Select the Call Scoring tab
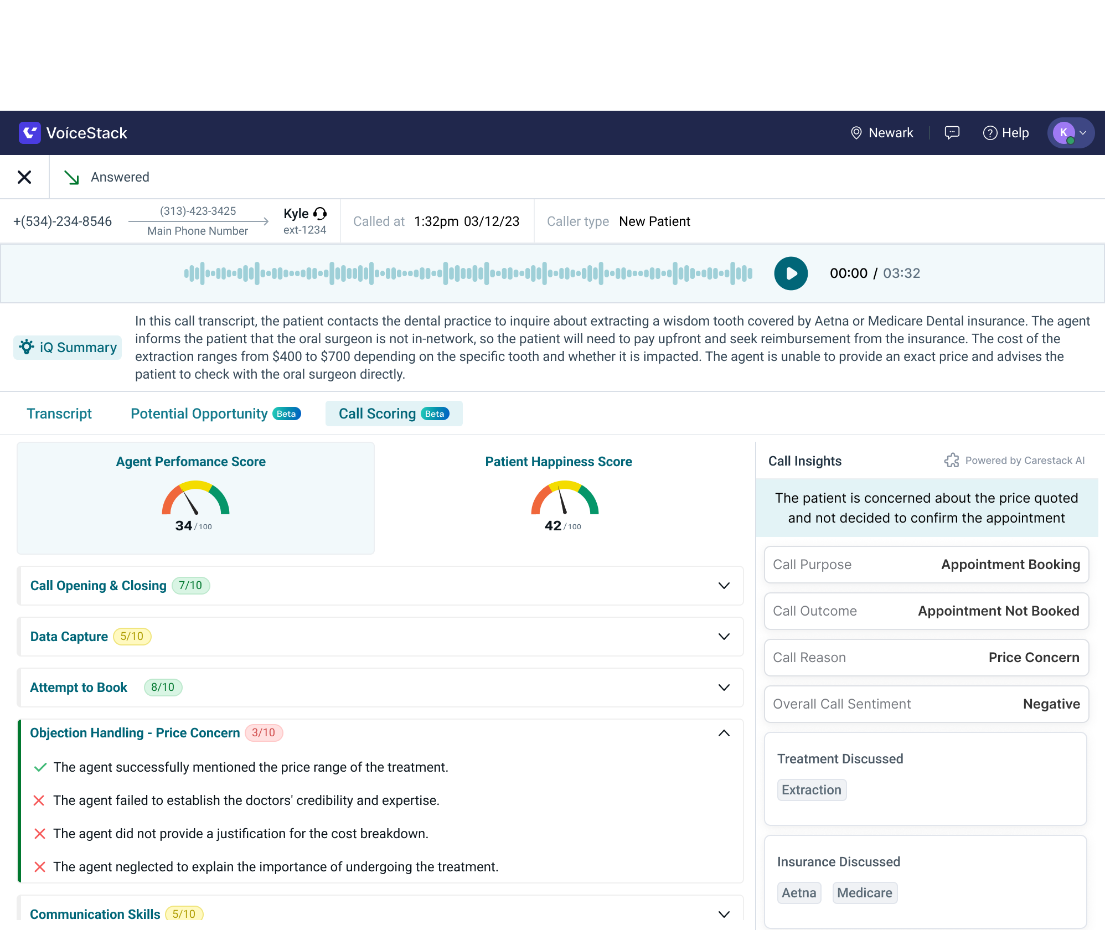 [x=394, y=414]
